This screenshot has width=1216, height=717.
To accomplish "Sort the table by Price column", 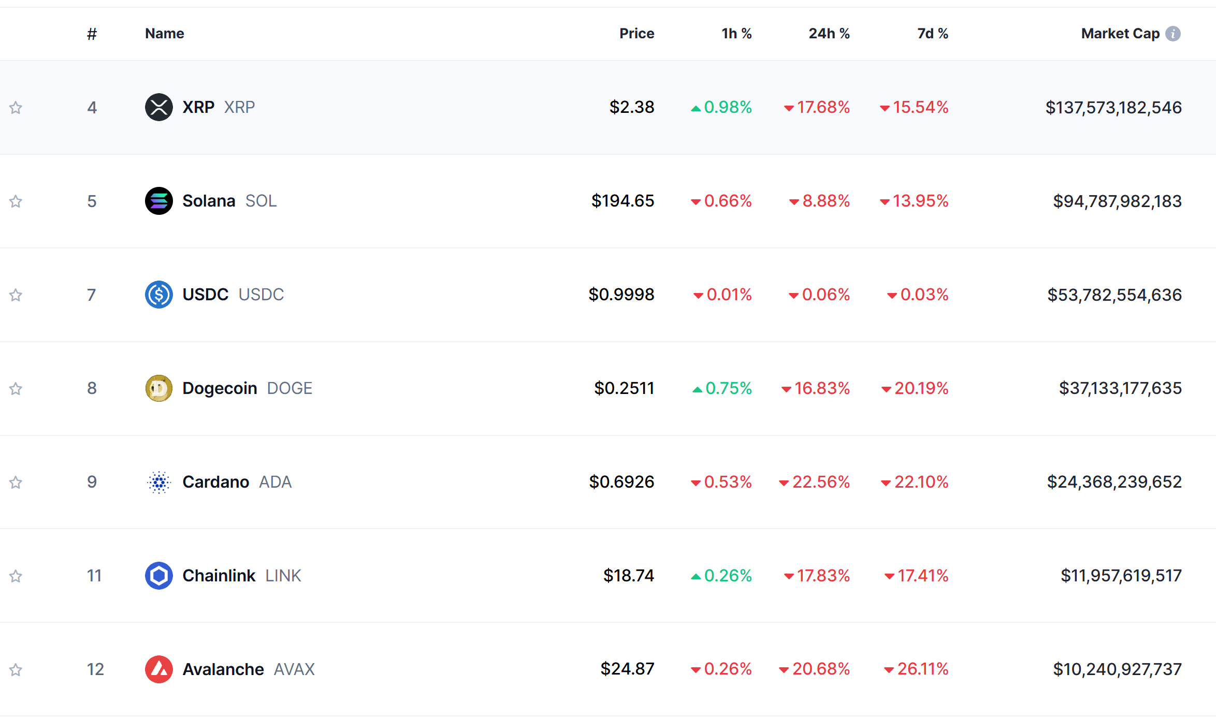I will (636, 34).
